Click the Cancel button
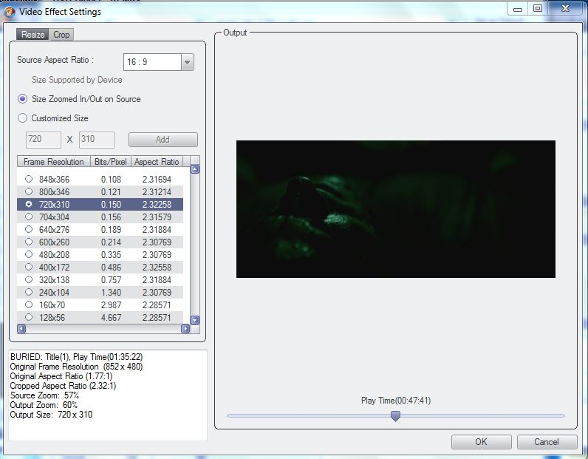This screenshot has width=588, height=459. click(547, 442)
